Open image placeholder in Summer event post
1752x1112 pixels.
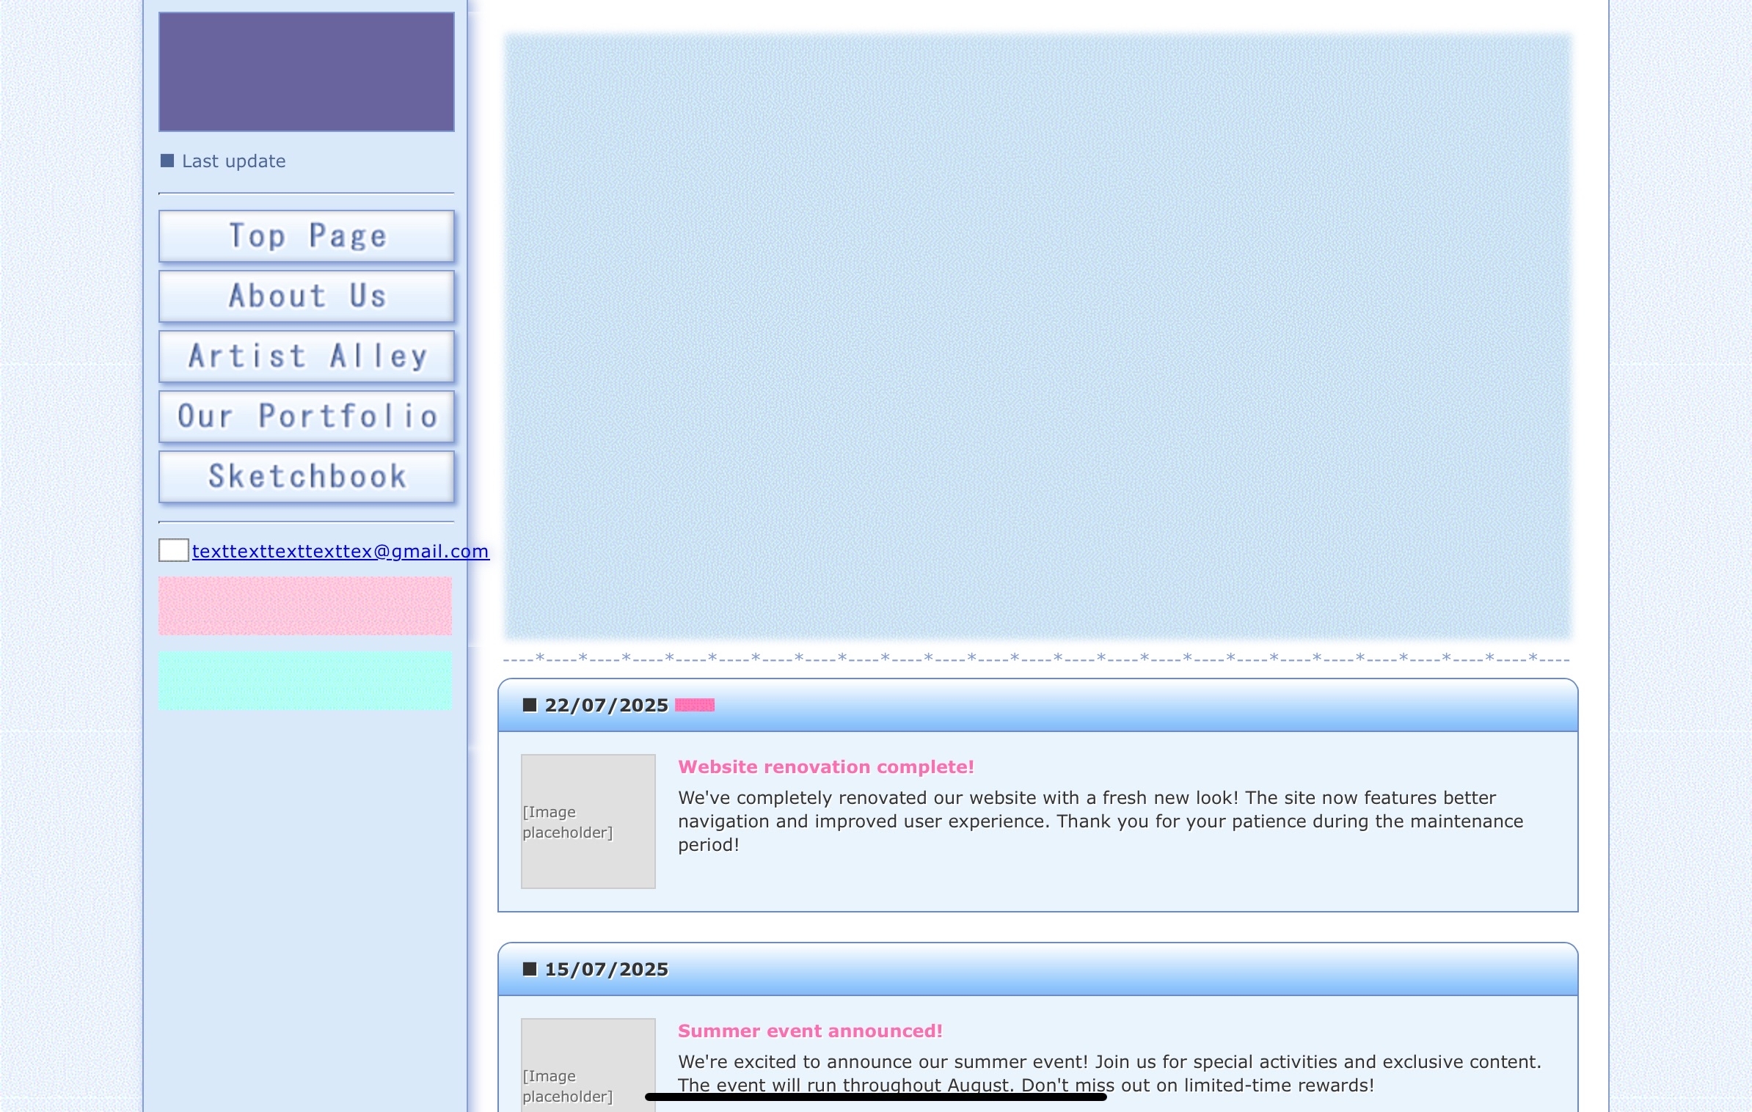[x=588, y=1065]
